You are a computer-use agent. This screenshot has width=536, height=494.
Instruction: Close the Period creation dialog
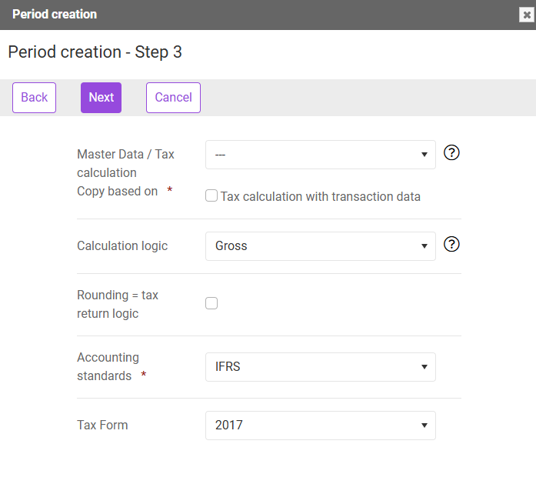[x=527, y=15]
